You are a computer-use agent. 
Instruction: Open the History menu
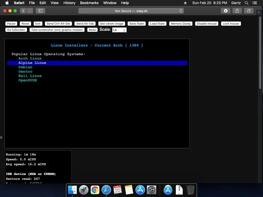click(x=69, y=3)
